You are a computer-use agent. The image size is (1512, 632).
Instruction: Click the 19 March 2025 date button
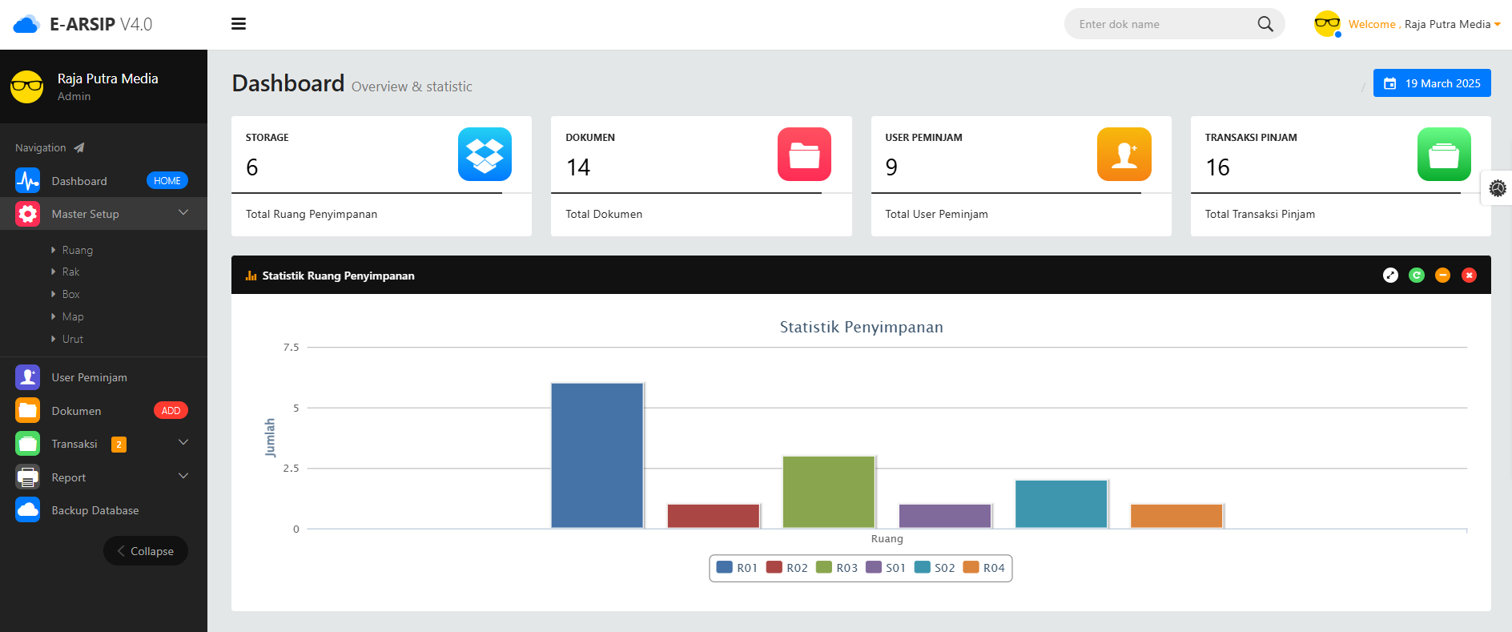tap(1431, 83)
